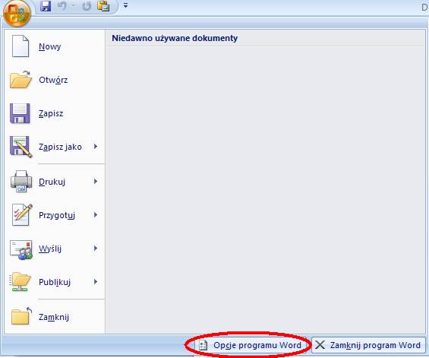Open the Undo history dropdown arrow
This screenshot has height=358, width=429.
[74, 5]
